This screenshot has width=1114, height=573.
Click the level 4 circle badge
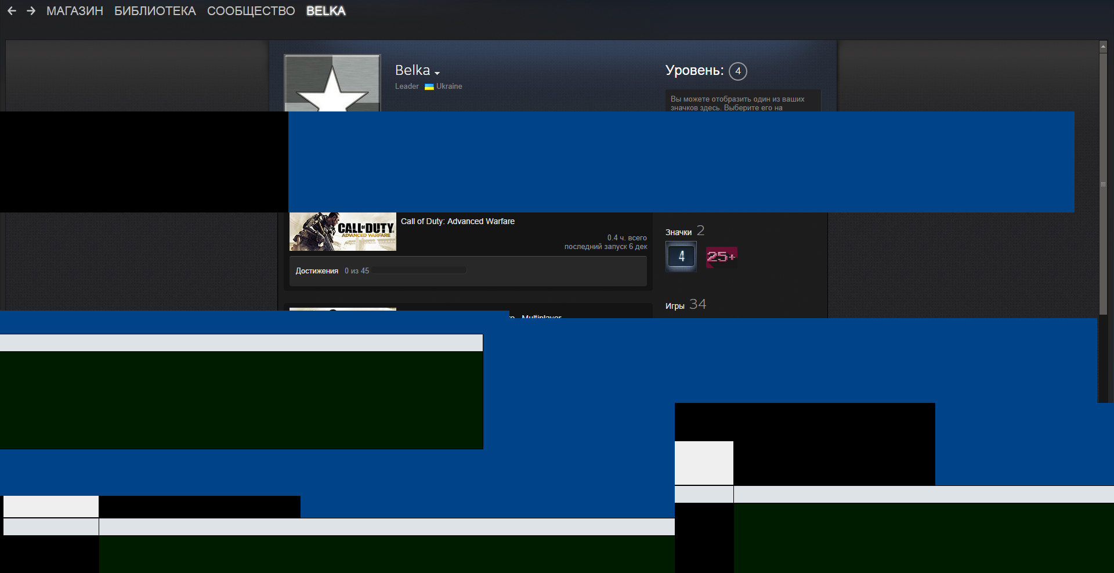click(x=738, y=71)
